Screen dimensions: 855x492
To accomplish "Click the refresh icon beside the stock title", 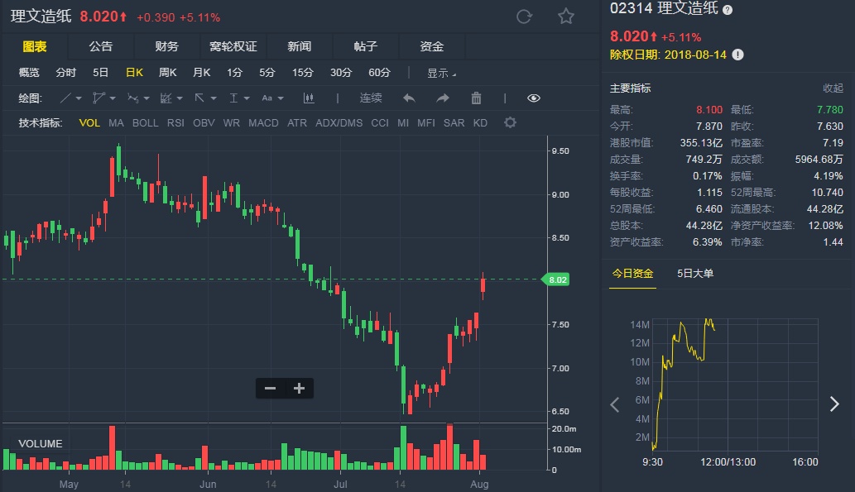I will pos(523,17).
